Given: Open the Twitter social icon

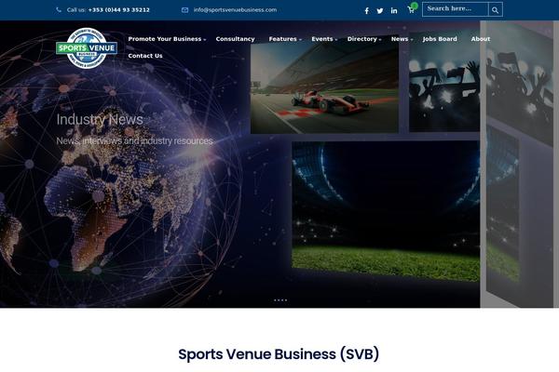Looking at the screenshot, I should pos(380,10).
